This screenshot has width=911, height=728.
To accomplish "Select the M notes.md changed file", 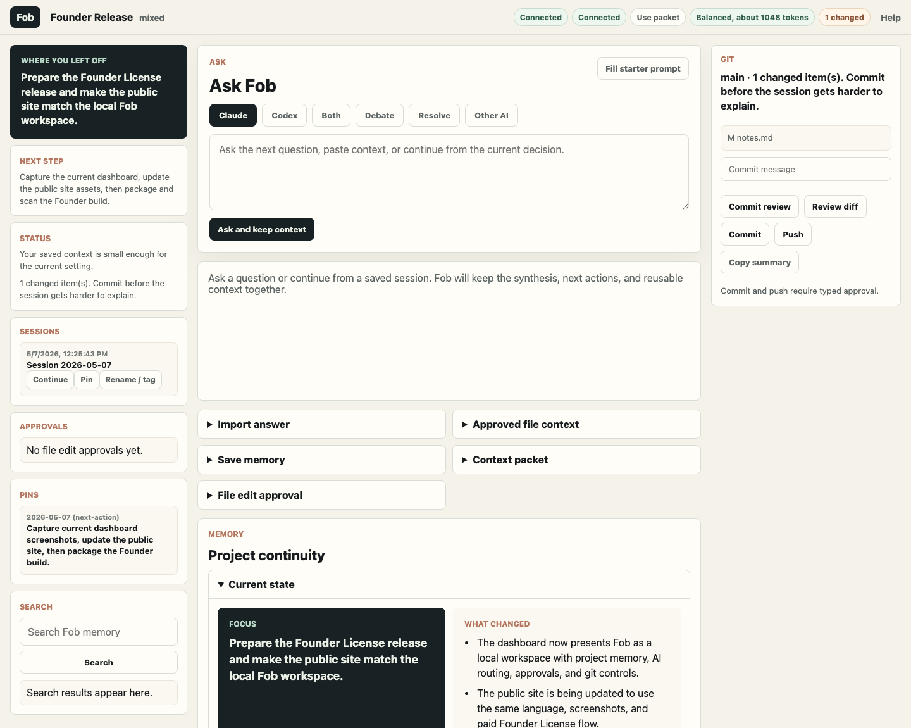I will click(x=805, y=137).
